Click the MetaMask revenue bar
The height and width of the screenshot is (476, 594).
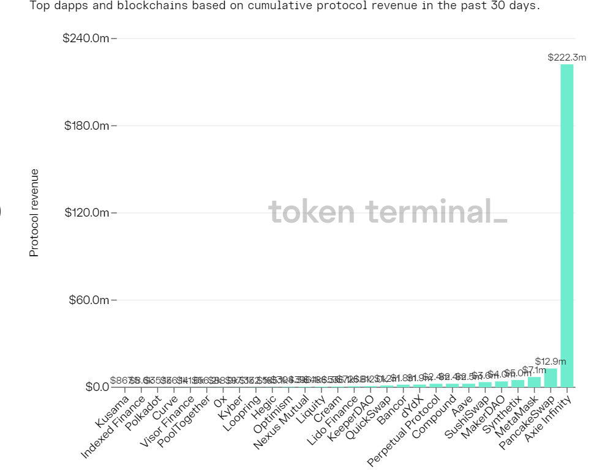point(534,382)
